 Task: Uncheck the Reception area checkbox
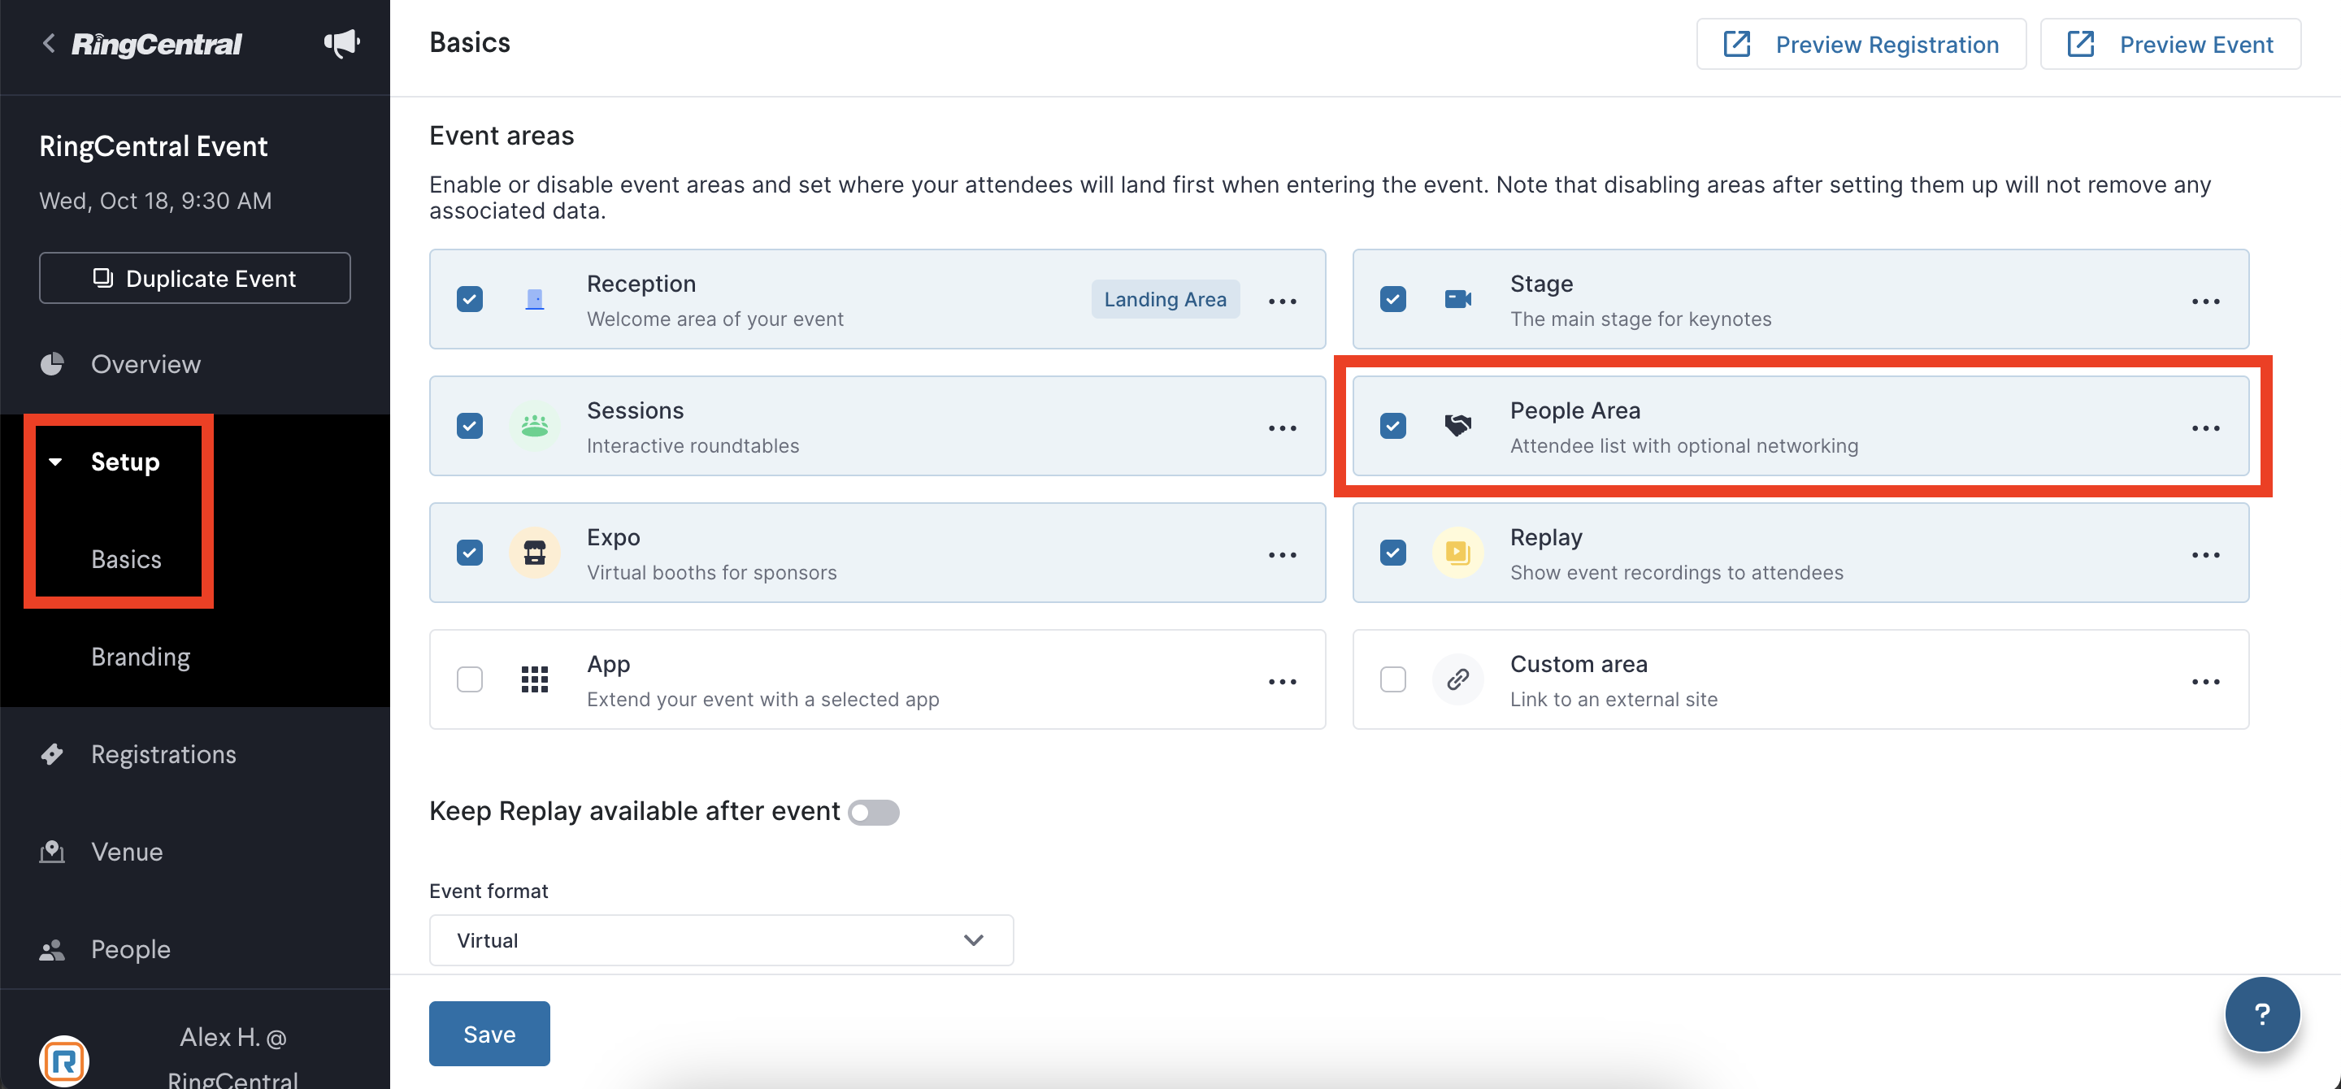pyautogui.click(x=470, y=299)
